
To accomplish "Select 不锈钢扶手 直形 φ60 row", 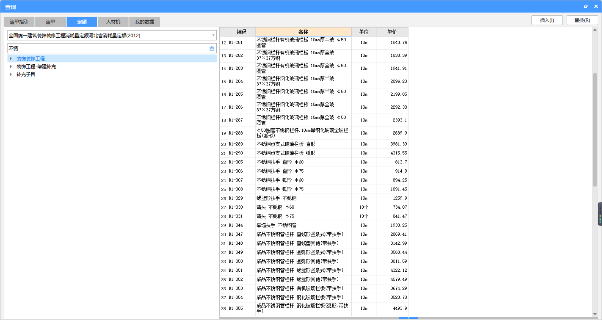I will pyautogui.click(x=314, y=162).
